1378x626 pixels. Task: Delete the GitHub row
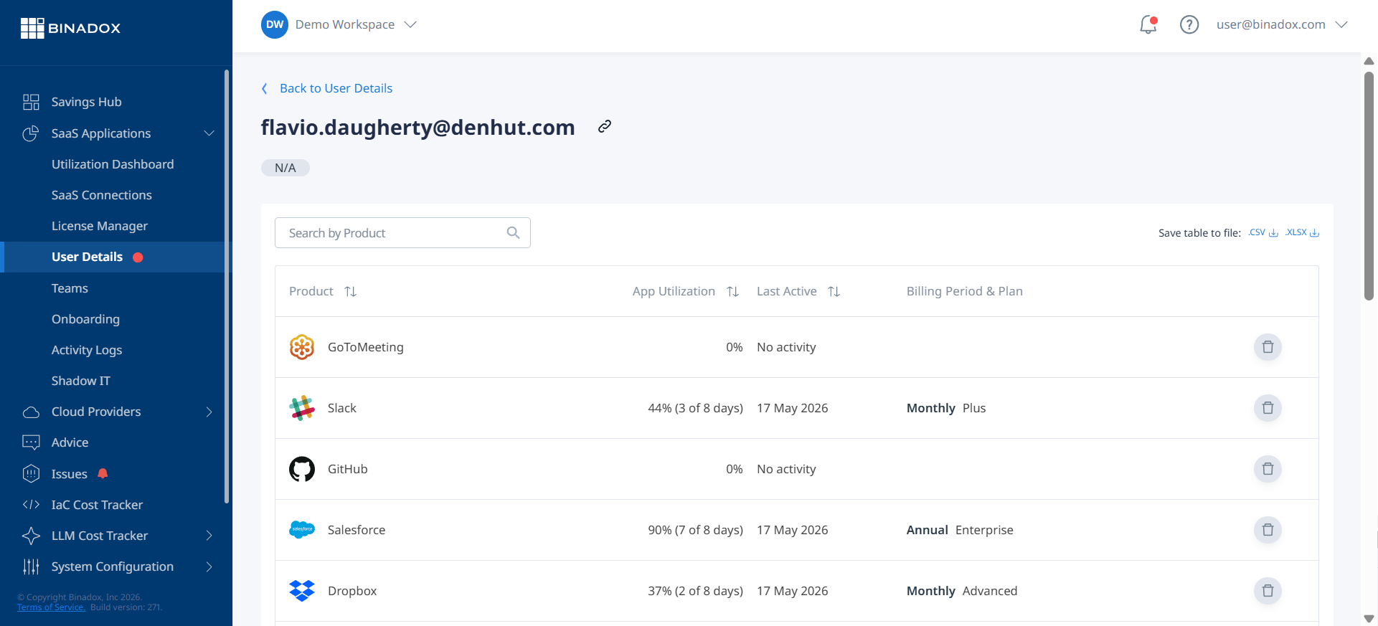pos(1268,469)
